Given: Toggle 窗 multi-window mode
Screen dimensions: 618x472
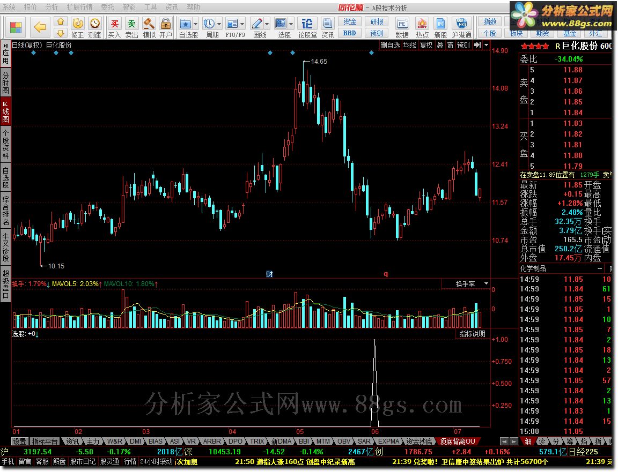Looking at the screenshot, I should 450,45.
